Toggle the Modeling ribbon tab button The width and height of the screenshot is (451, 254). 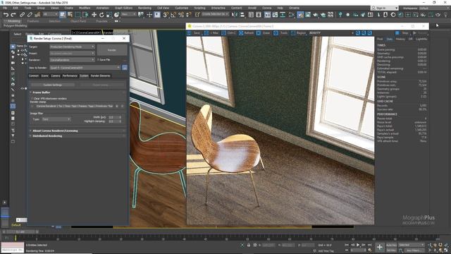(x=13, y=21)
